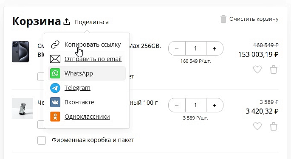Click the green WhatsApp icon

coord(55,73)
